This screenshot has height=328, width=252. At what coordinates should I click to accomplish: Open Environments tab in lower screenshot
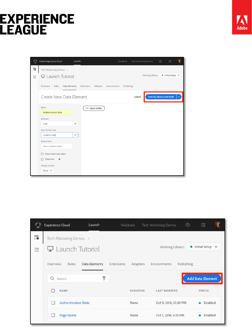(x=161, y=264)
